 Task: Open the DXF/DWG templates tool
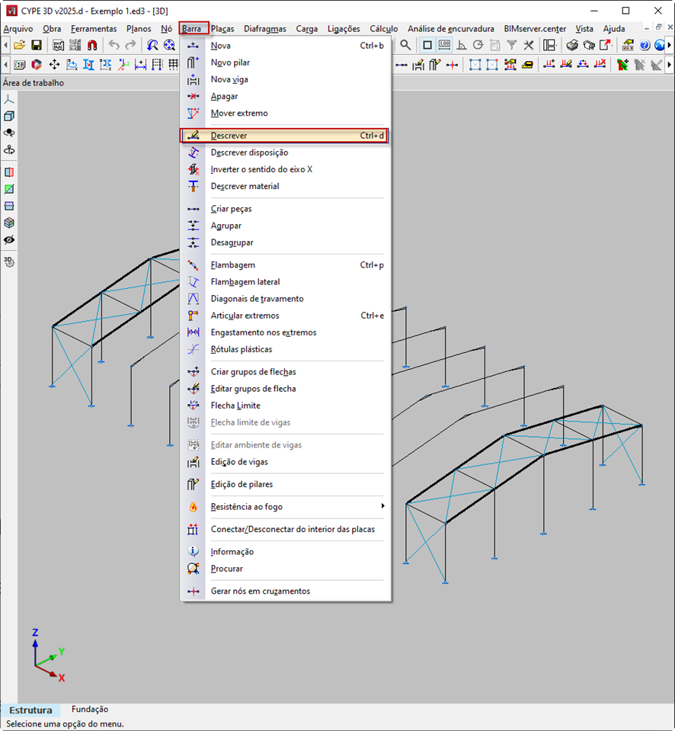click(x=58, y=45)
